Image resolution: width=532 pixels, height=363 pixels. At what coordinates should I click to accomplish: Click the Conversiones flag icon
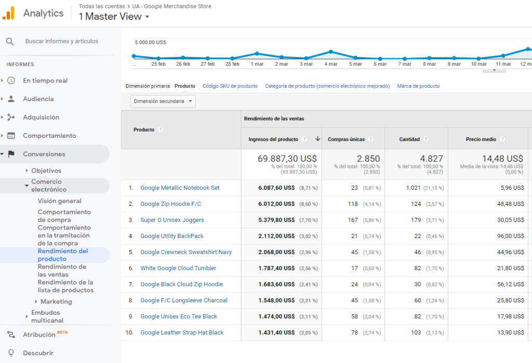tap(11, 154)
